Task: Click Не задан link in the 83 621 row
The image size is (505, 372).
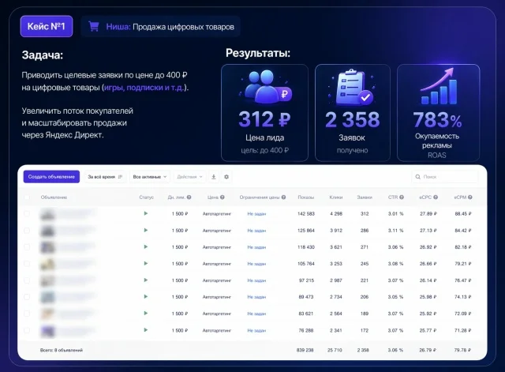Action: (256, 314)
